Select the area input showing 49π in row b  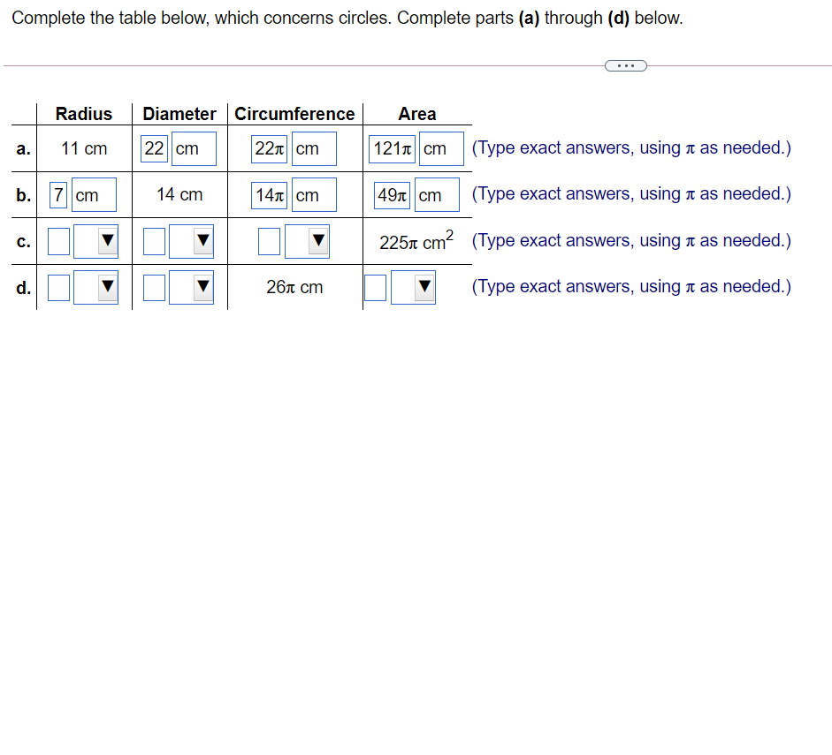point(391,195)
